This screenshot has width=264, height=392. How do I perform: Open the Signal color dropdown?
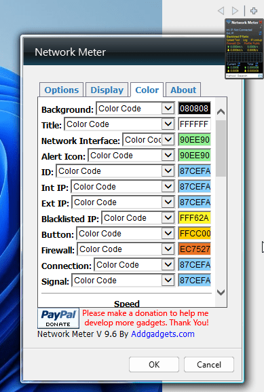[123, 281]
